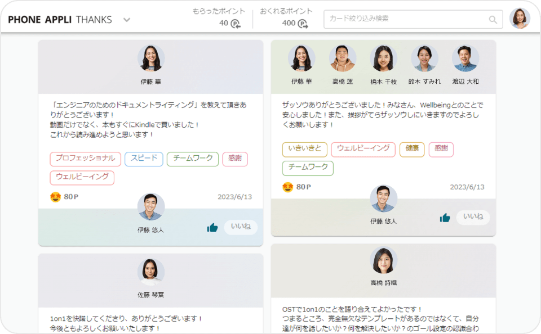Toggle the 感謝 tag on the left card
Viewport: 541px width, 334px height.
[235, 159]
